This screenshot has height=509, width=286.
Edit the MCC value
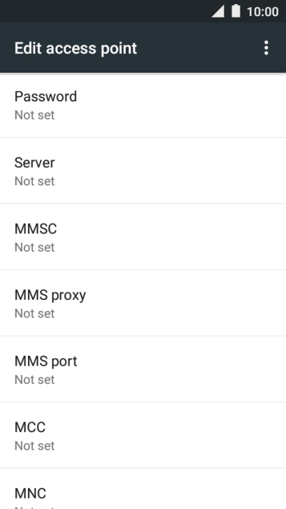[x=143, y=436]
